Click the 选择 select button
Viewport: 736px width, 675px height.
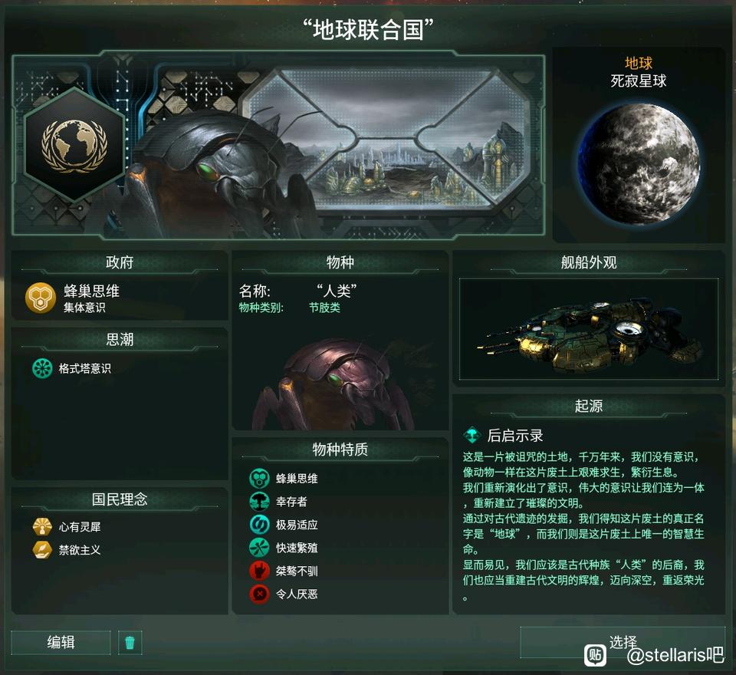click(x=623, y=642)
